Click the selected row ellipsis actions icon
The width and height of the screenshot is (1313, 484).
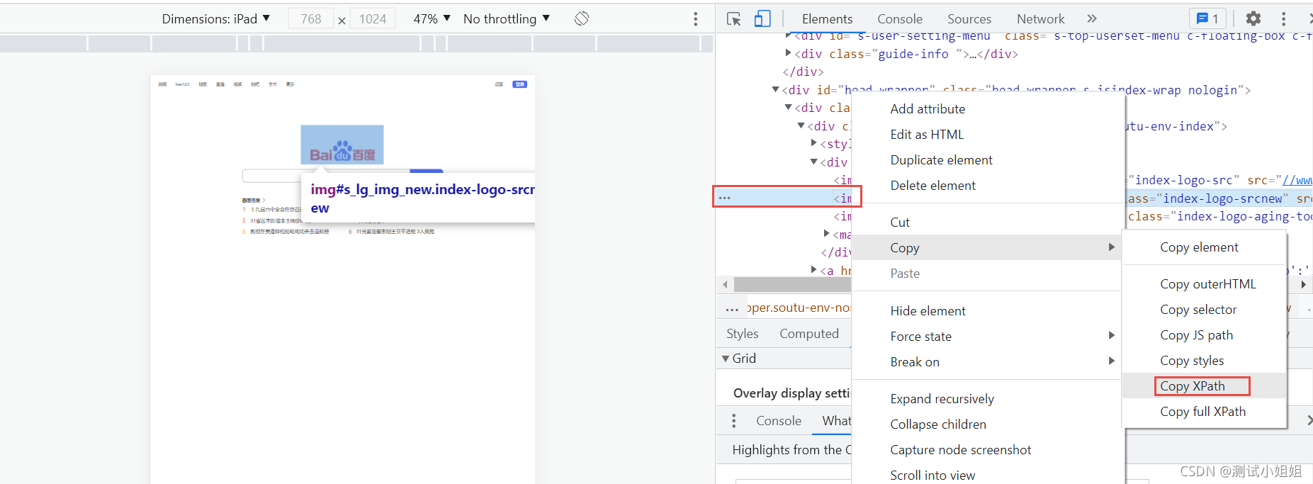[x=724, y=198]
